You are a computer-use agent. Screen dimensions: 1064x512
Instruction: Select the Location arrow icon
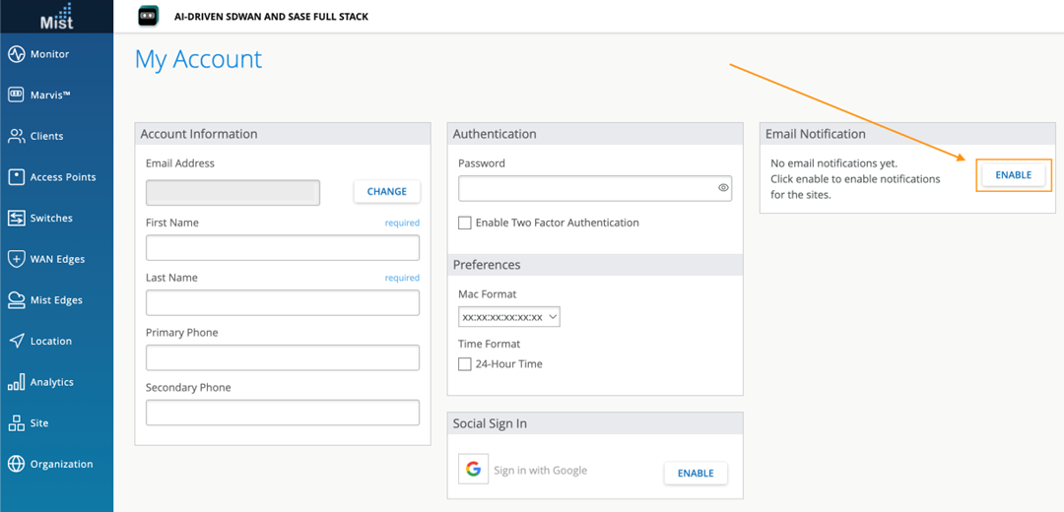(x=16, y=341)
